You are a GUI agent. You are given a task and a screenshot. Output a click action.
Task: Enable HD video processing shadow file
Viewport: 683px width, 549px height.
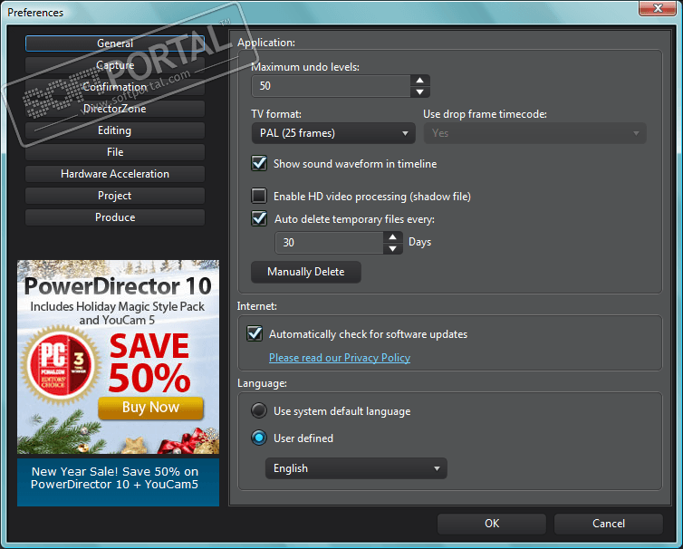pos(259,196)
